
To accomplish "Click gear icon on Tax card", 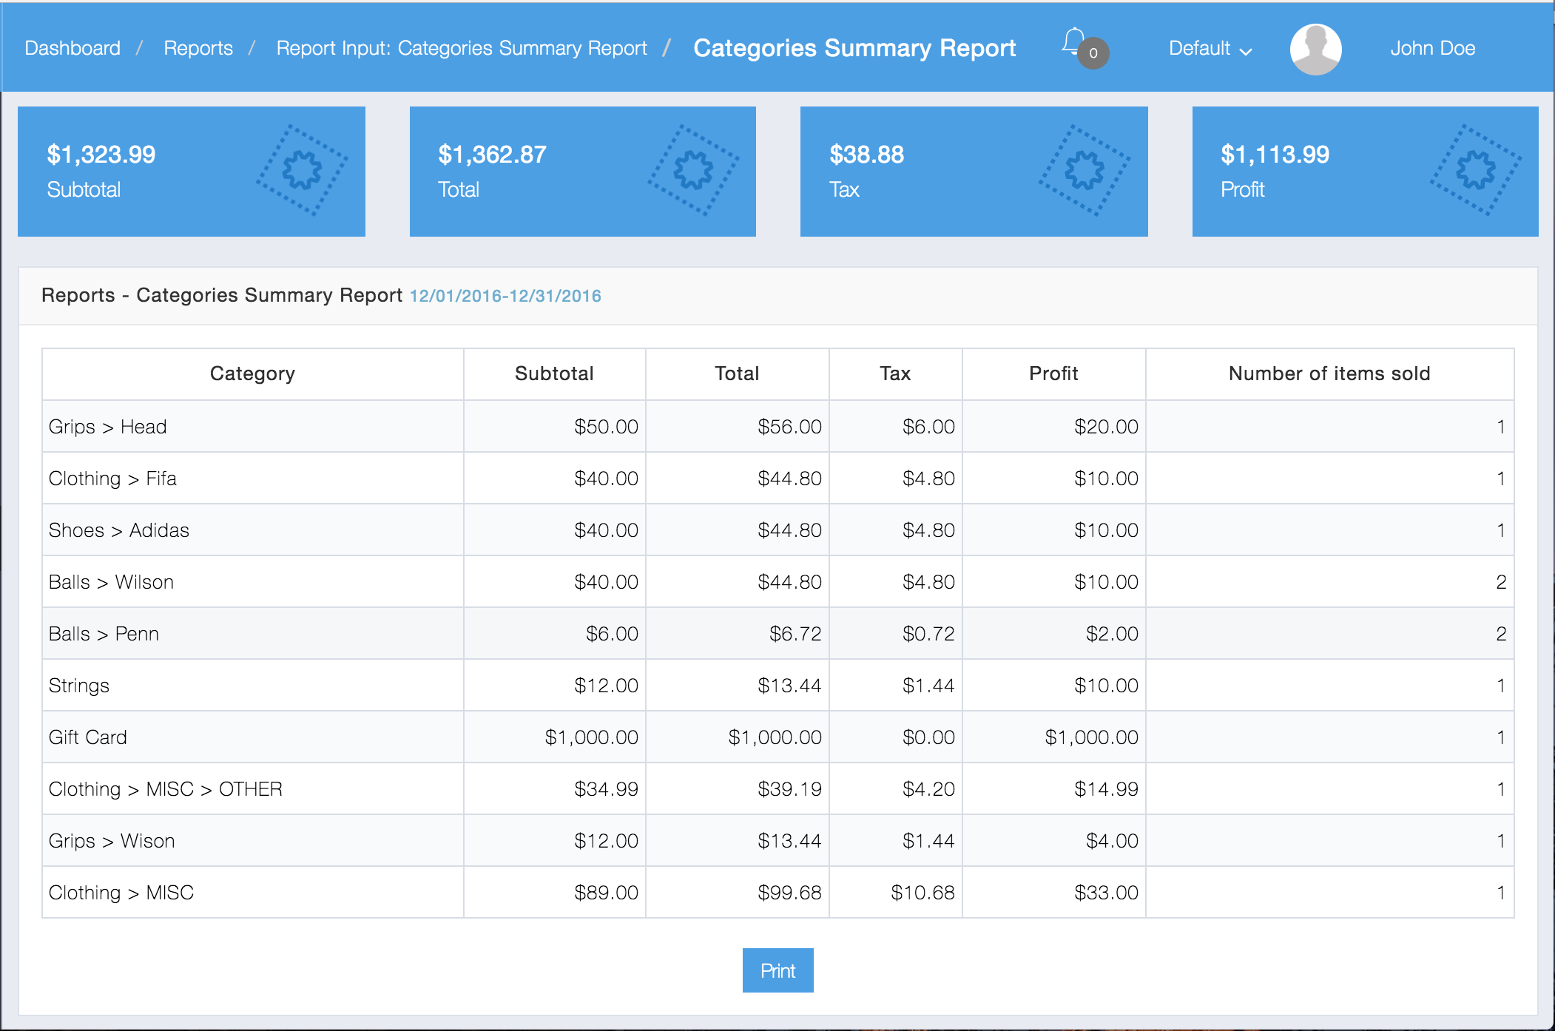I will (x=1084, y=170).
